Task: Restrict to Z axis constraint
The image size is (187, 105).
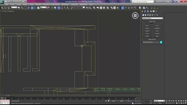Action: pos(129,8)
